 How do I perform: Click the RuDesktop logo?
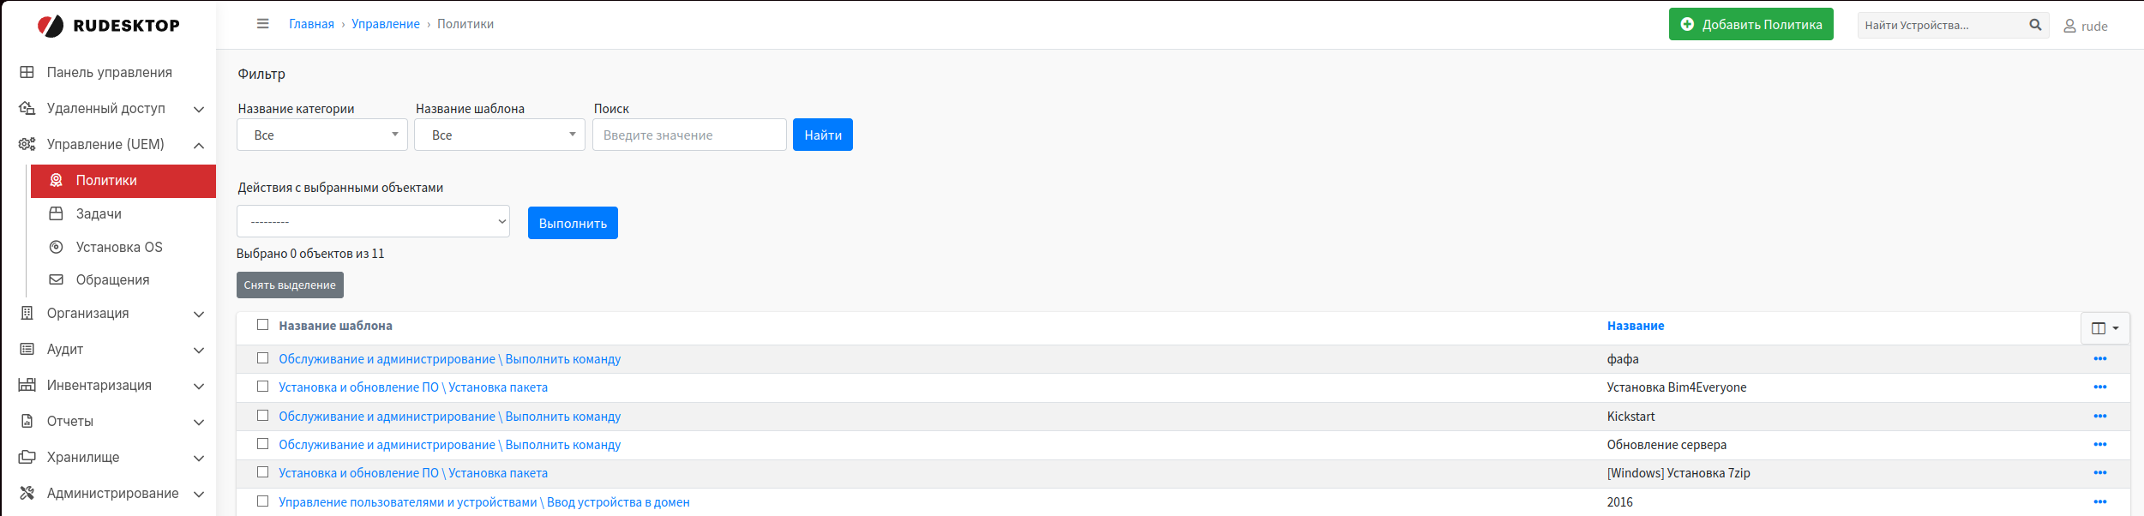(109, 26)
